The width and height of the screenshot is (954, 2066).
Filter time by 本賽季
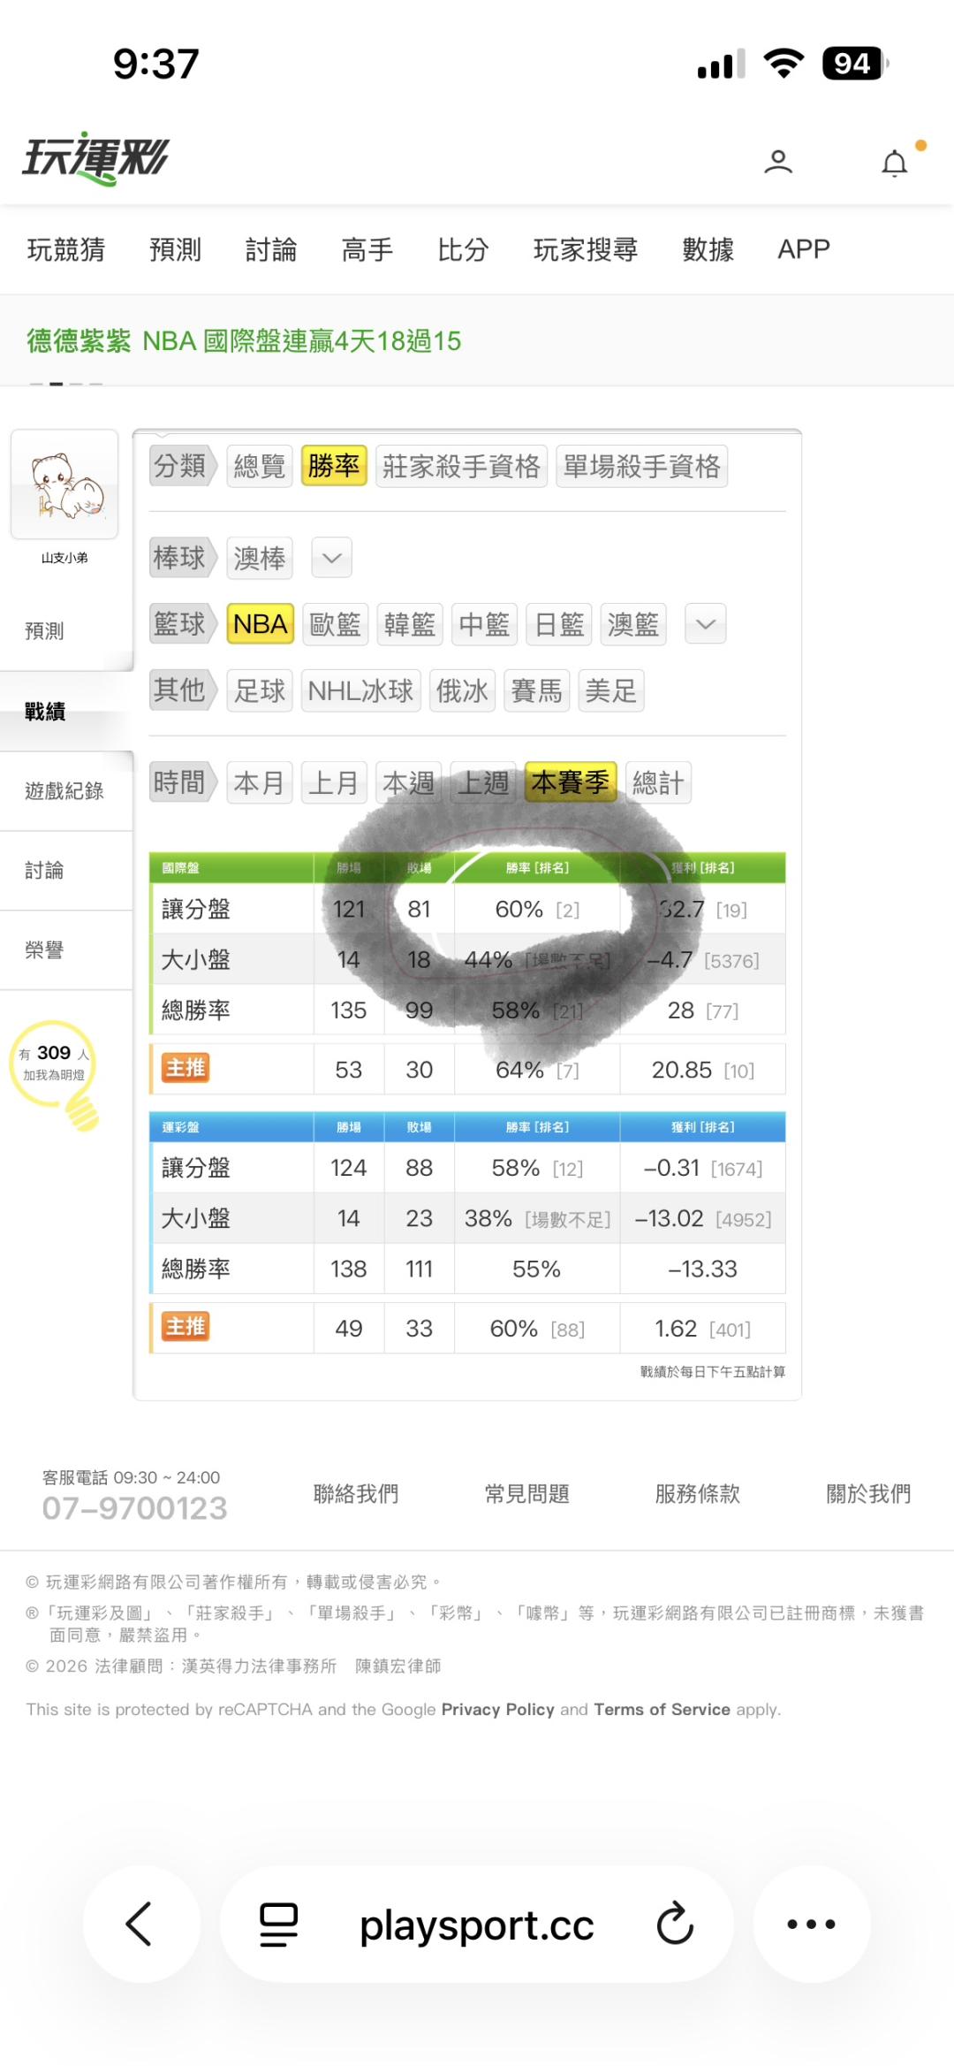pyautogui.click(x=571, y=782)
